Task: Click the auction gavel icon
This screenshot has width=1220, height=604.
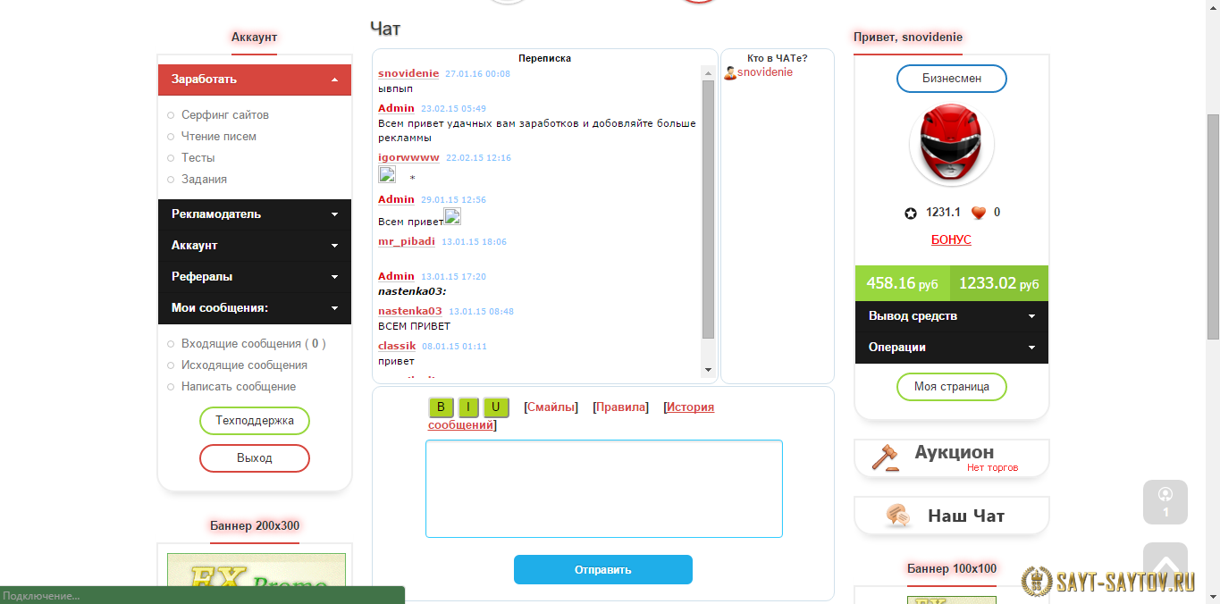Action: 885,457
